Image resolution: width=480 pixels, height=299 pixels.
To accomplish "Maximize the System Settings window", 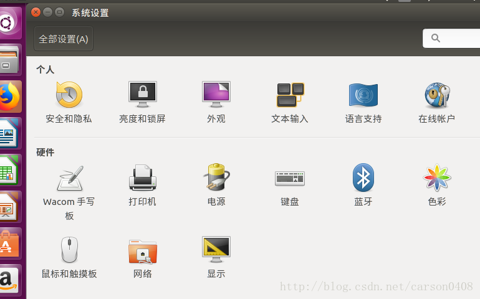I will 59,12.
